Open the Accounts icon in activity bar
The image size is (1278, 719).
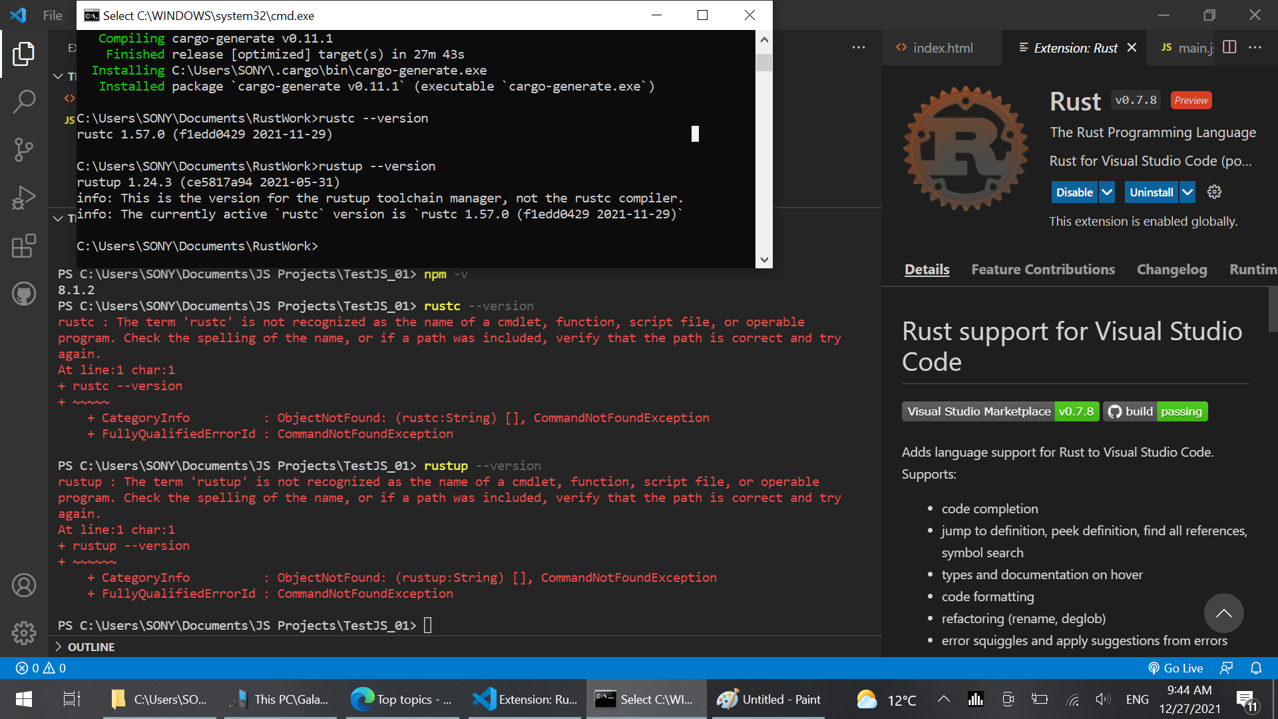24,585
